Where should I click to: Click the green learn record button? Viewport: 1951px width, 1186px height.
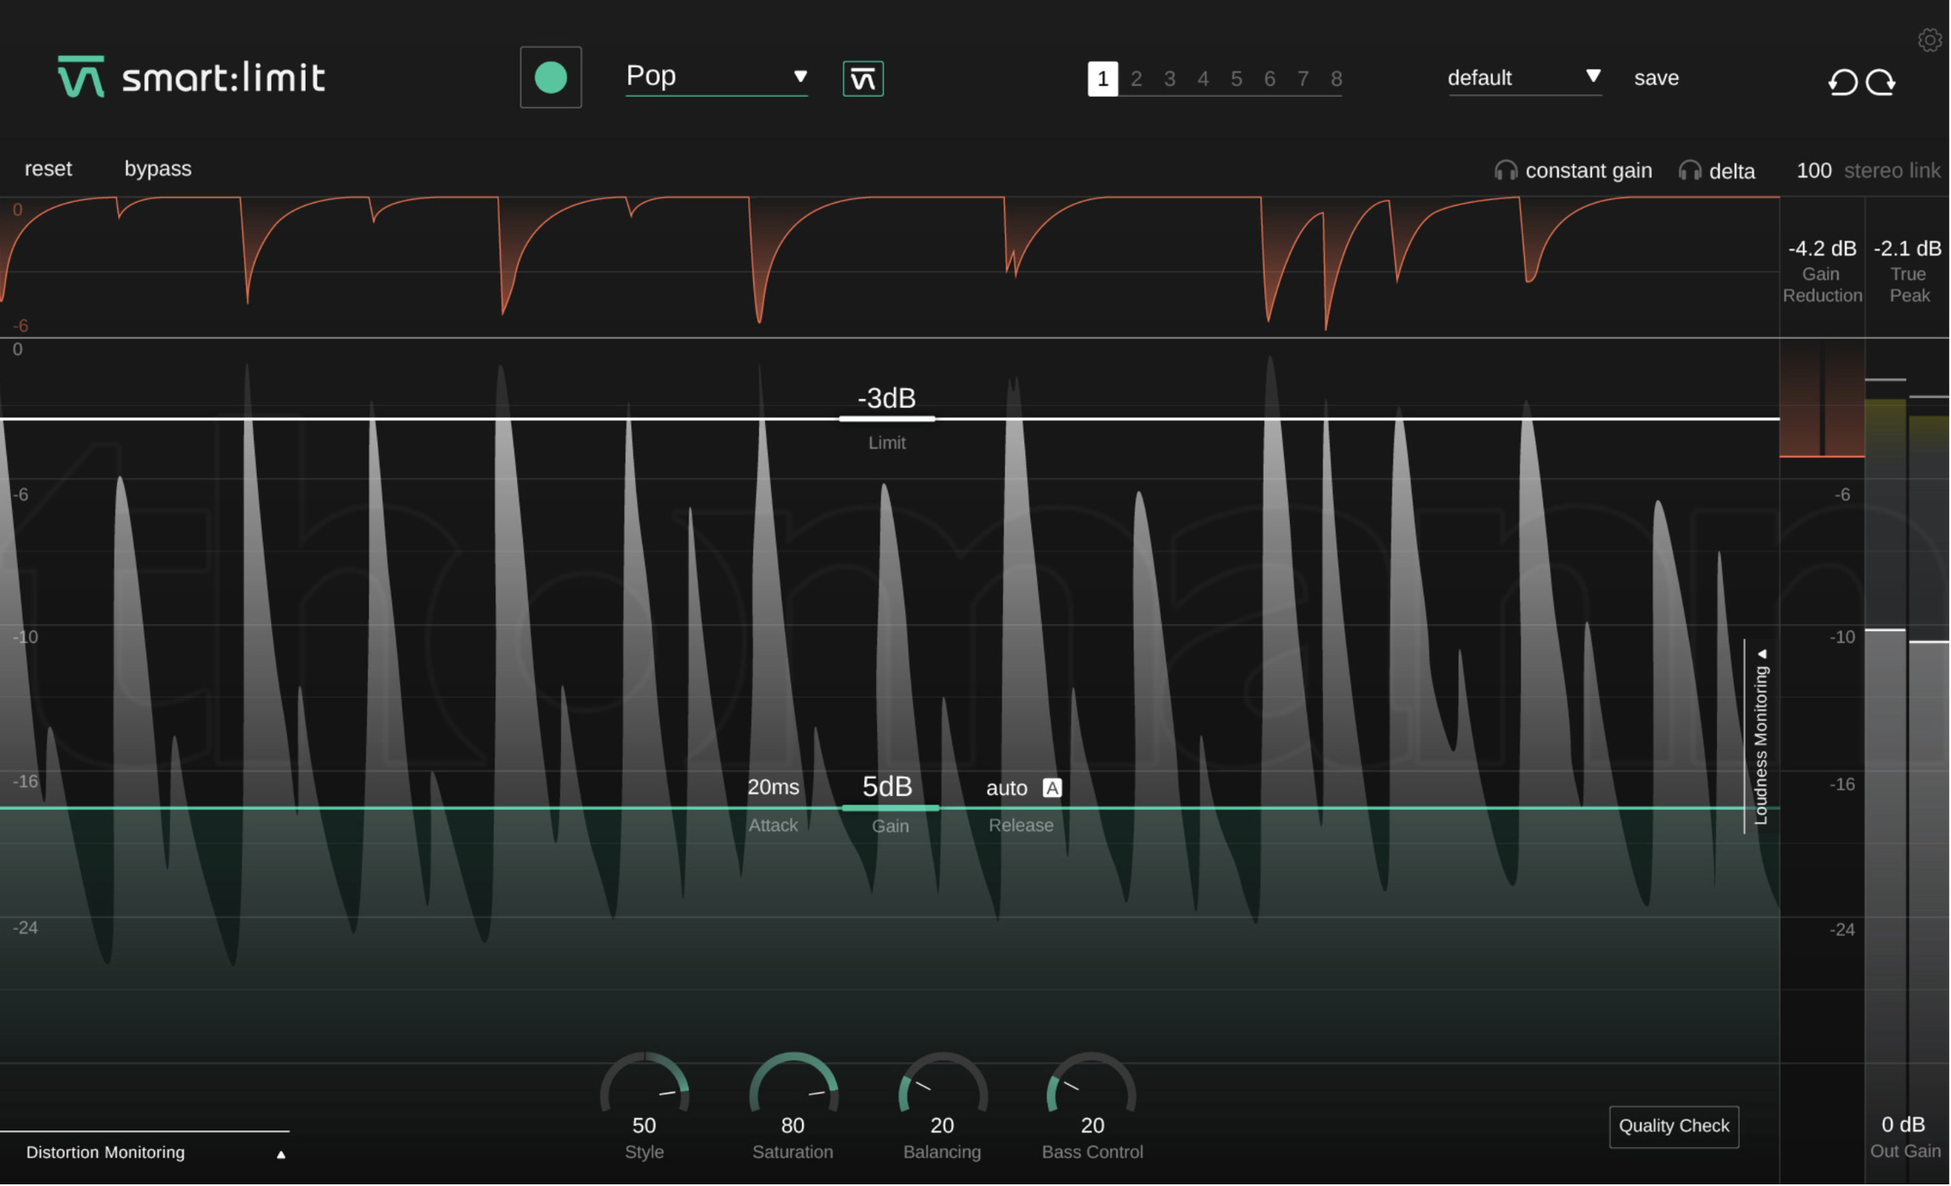551,77
